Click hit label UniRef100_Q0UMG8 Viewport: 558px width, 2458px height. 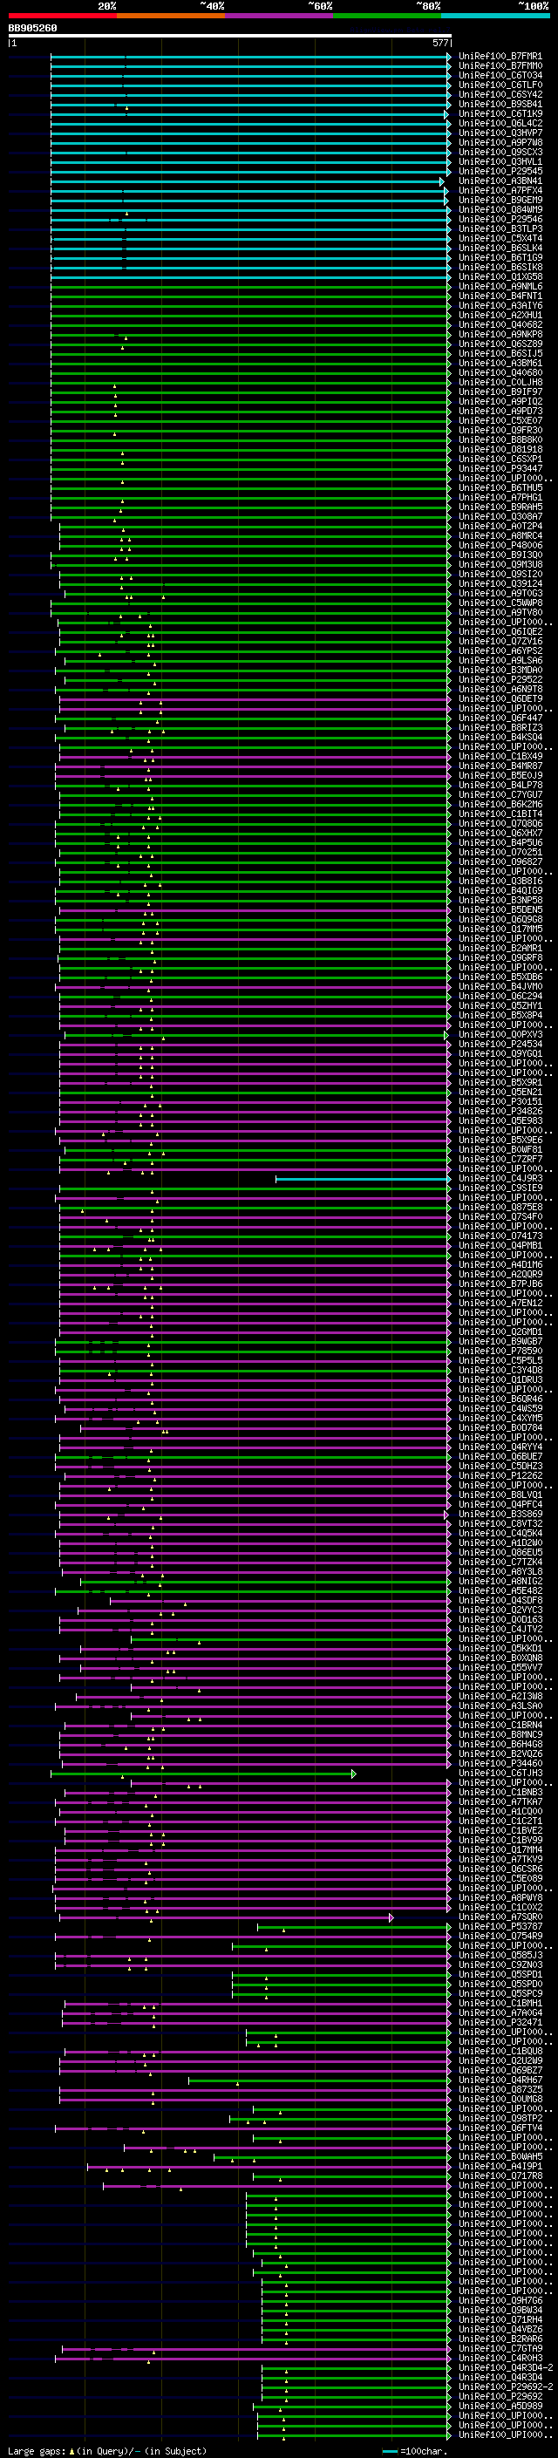coord(500,2100)
